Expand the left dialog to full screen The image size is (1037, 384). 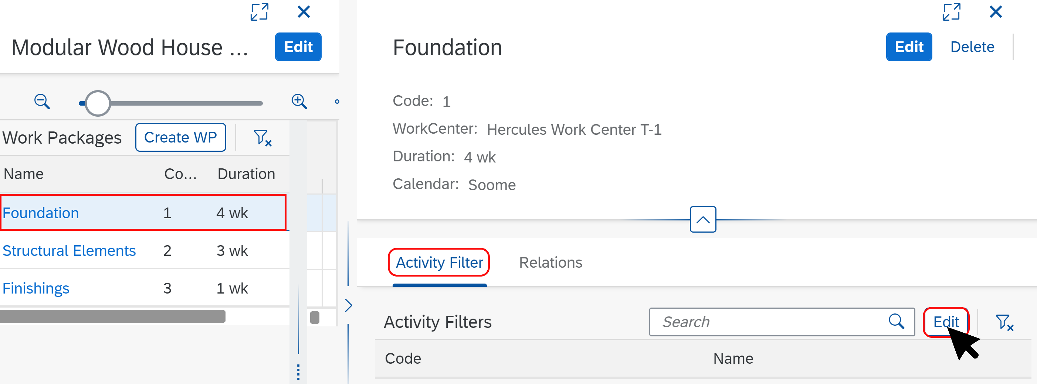click(259, 12)
